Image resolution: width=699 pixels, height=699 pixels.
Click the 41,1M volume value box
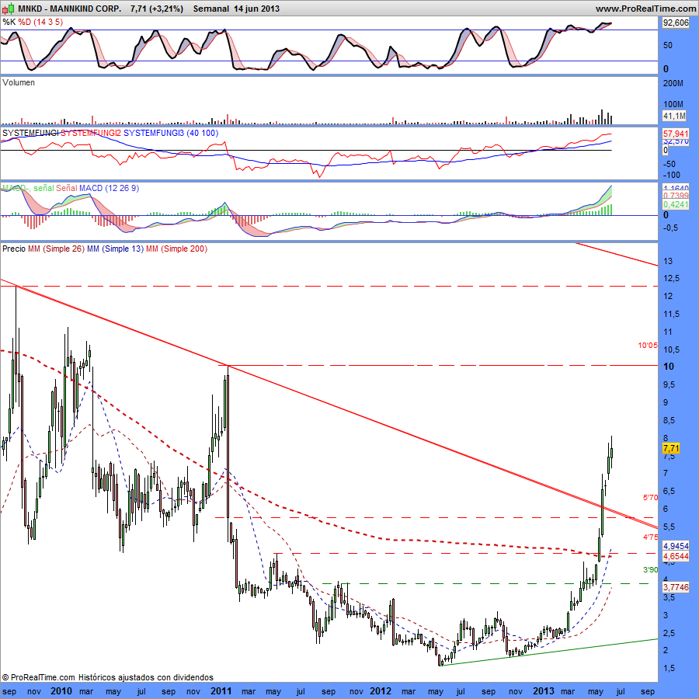674,116
